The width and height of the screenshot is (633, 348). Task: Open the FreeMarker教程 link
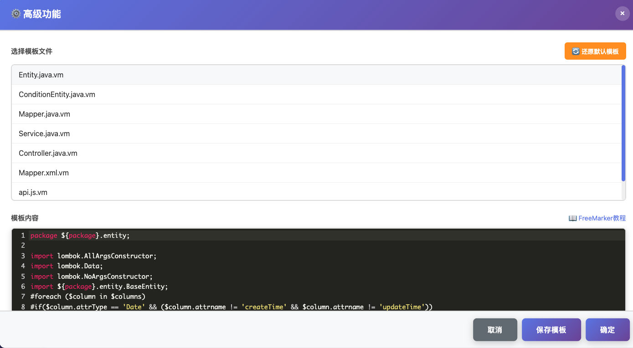pos(597,218)
